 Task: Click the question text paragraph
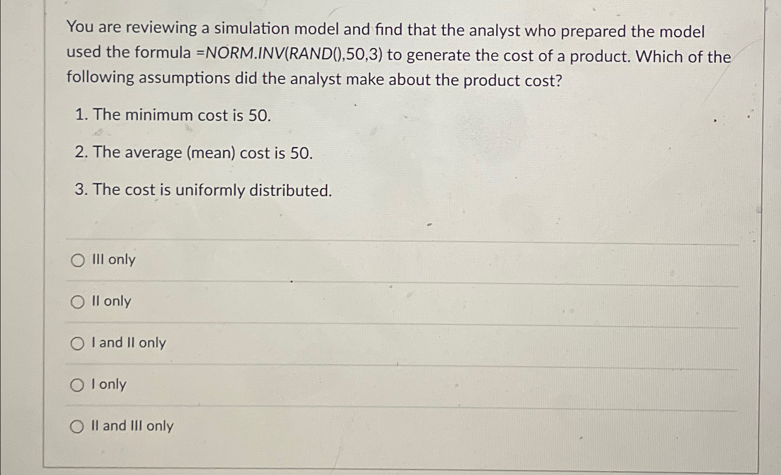325,56
